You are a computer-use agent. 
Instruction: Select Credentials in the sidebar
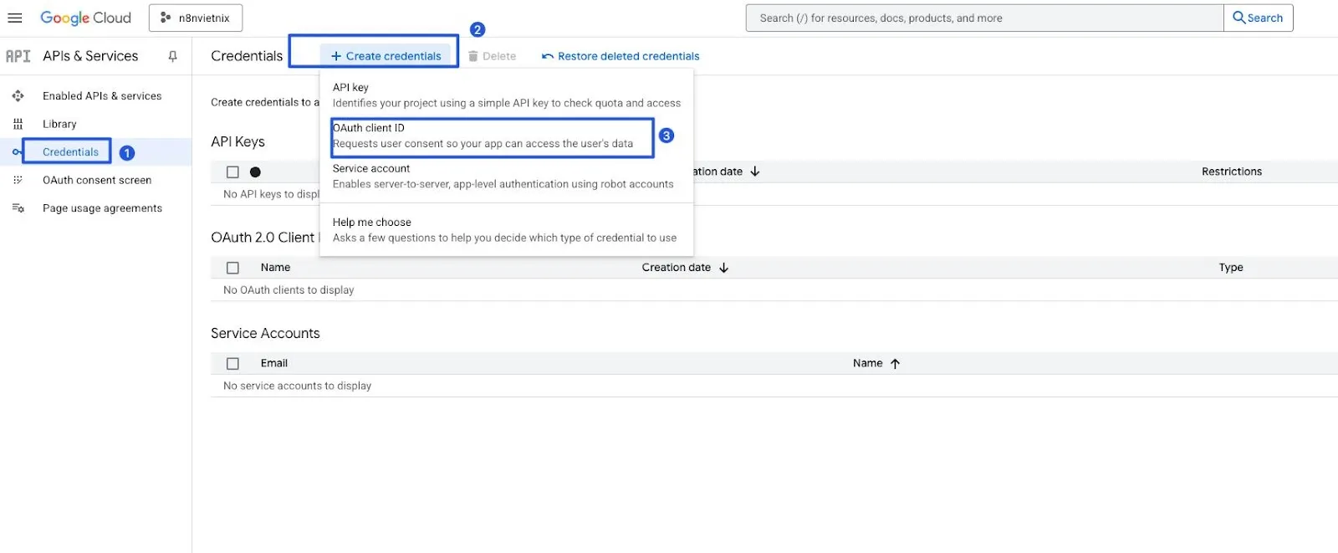70,152
